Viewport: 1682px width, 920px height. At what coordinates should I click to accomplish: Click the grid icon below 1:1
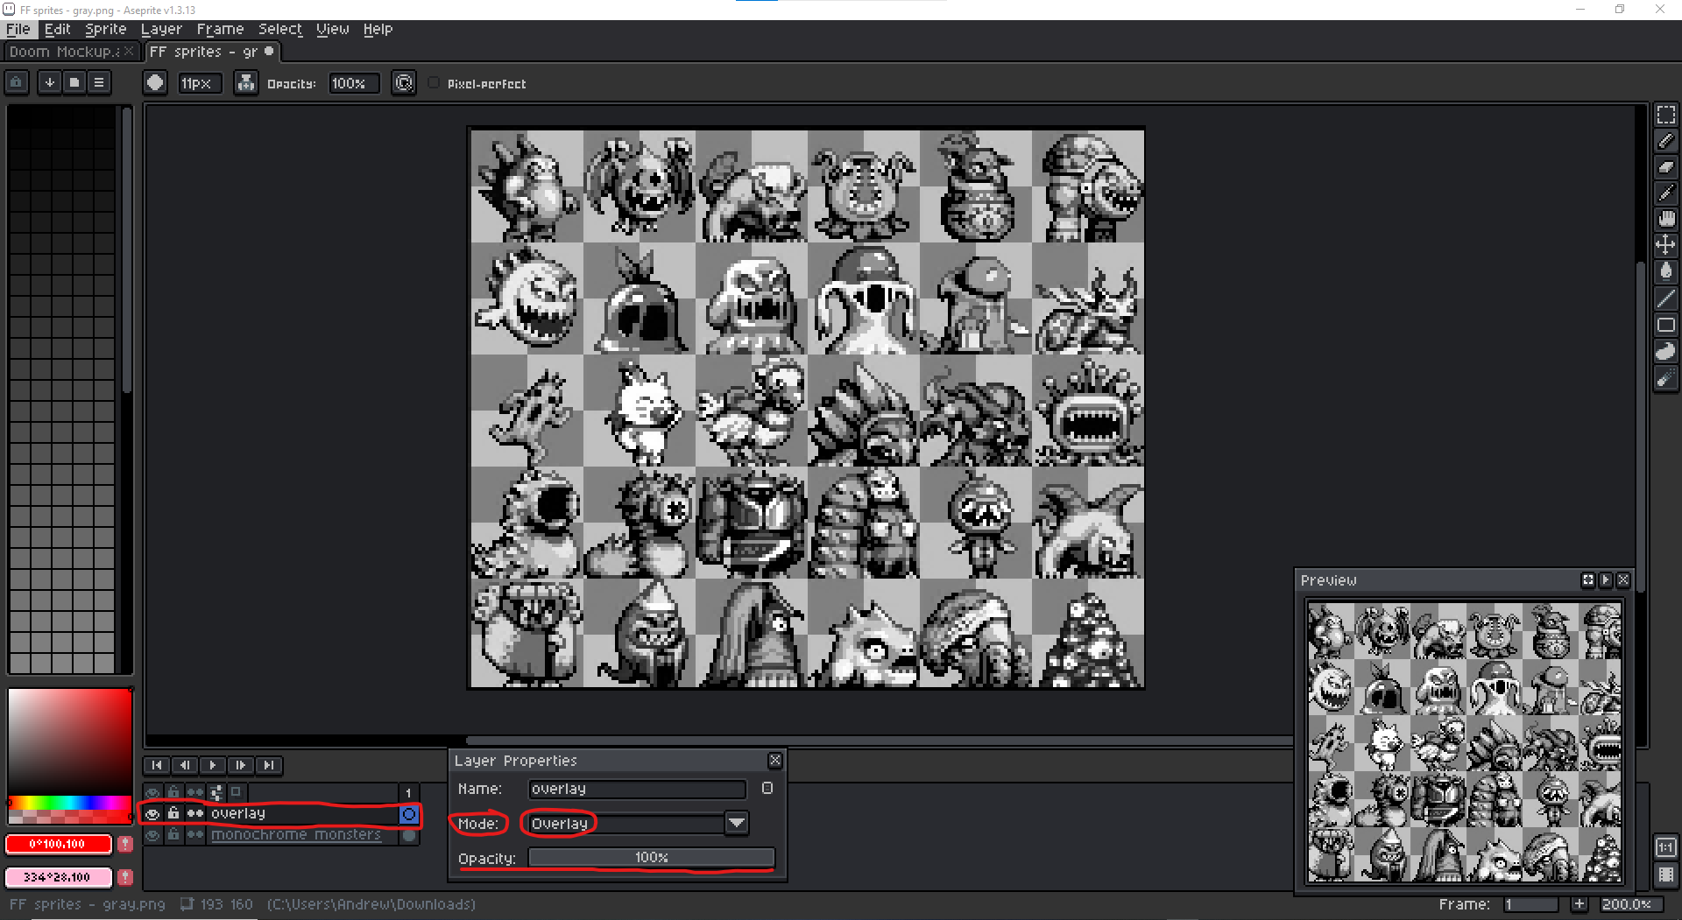coord(1665,874)
